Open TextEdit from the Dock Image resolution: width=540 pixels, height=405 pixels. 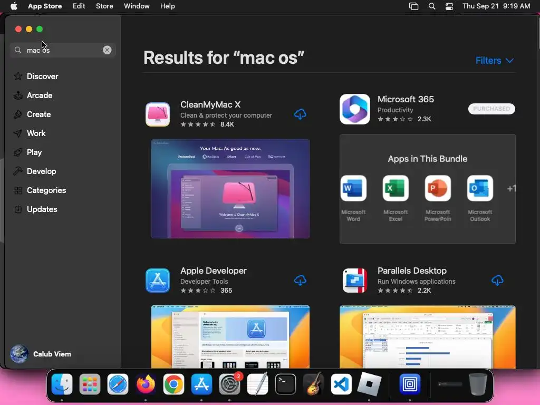257,384
